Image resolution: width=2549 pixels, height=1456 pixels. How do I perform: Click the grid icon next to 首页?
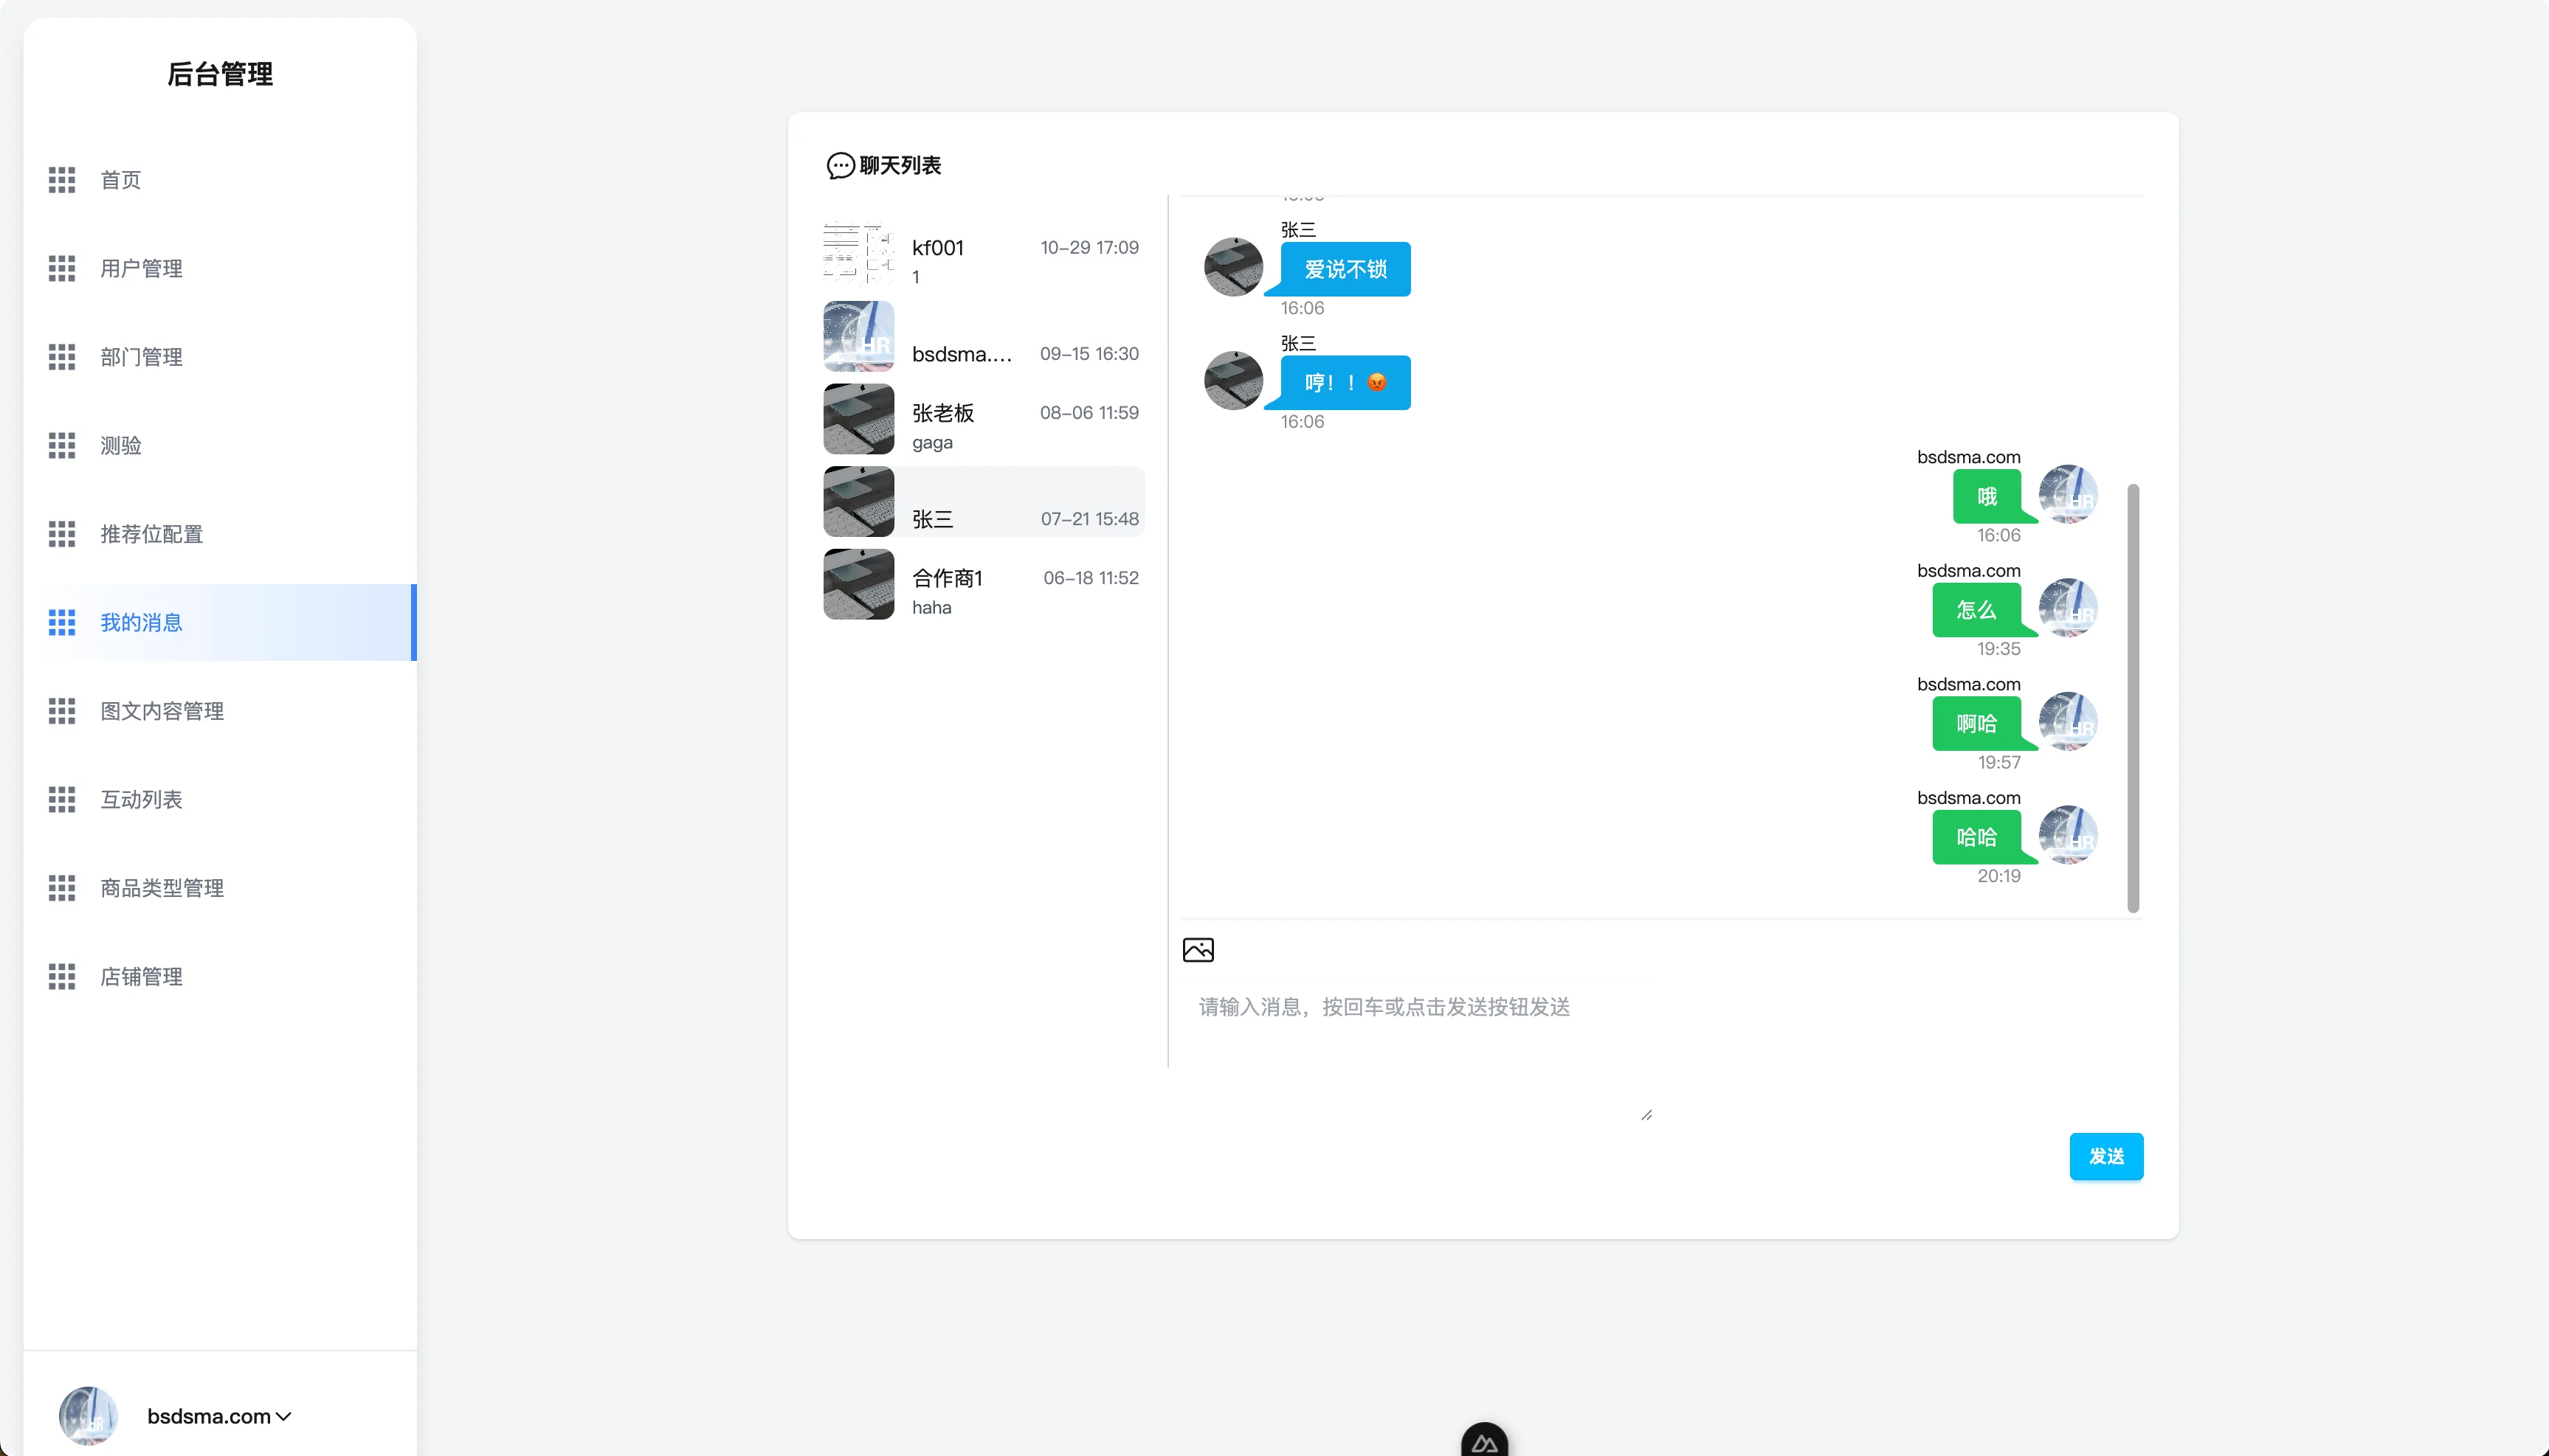tap(62, 180)
